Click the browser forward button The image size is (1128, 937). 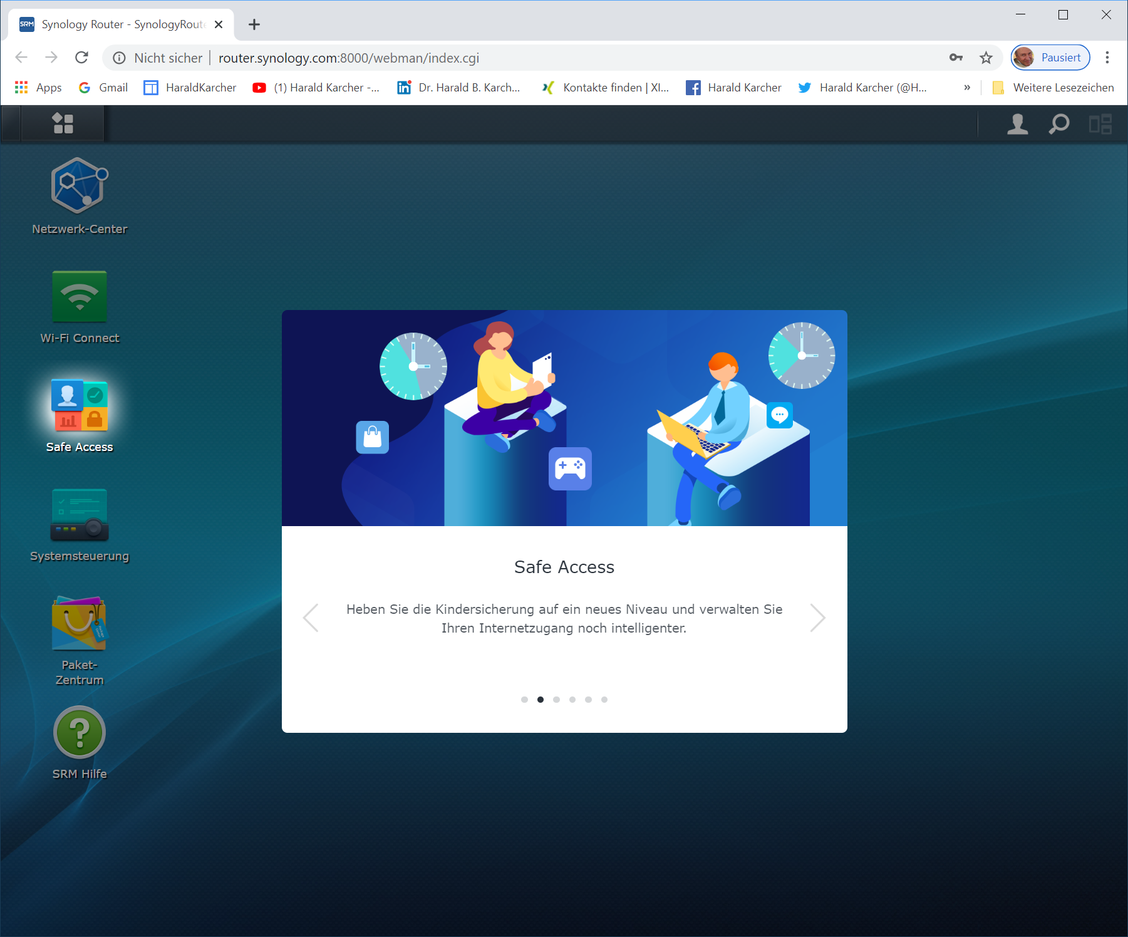(x=51, y=58)
